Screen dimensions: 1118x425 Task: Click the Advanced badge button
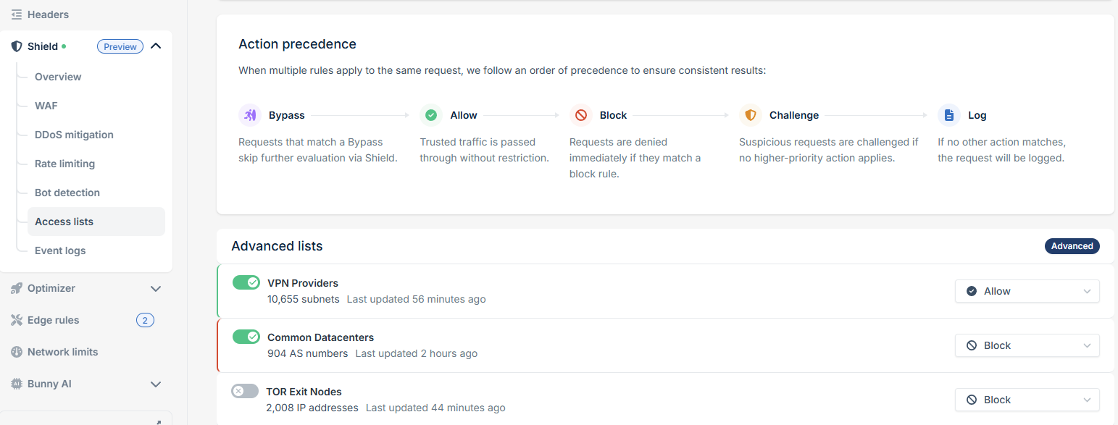pos(1072,246)
